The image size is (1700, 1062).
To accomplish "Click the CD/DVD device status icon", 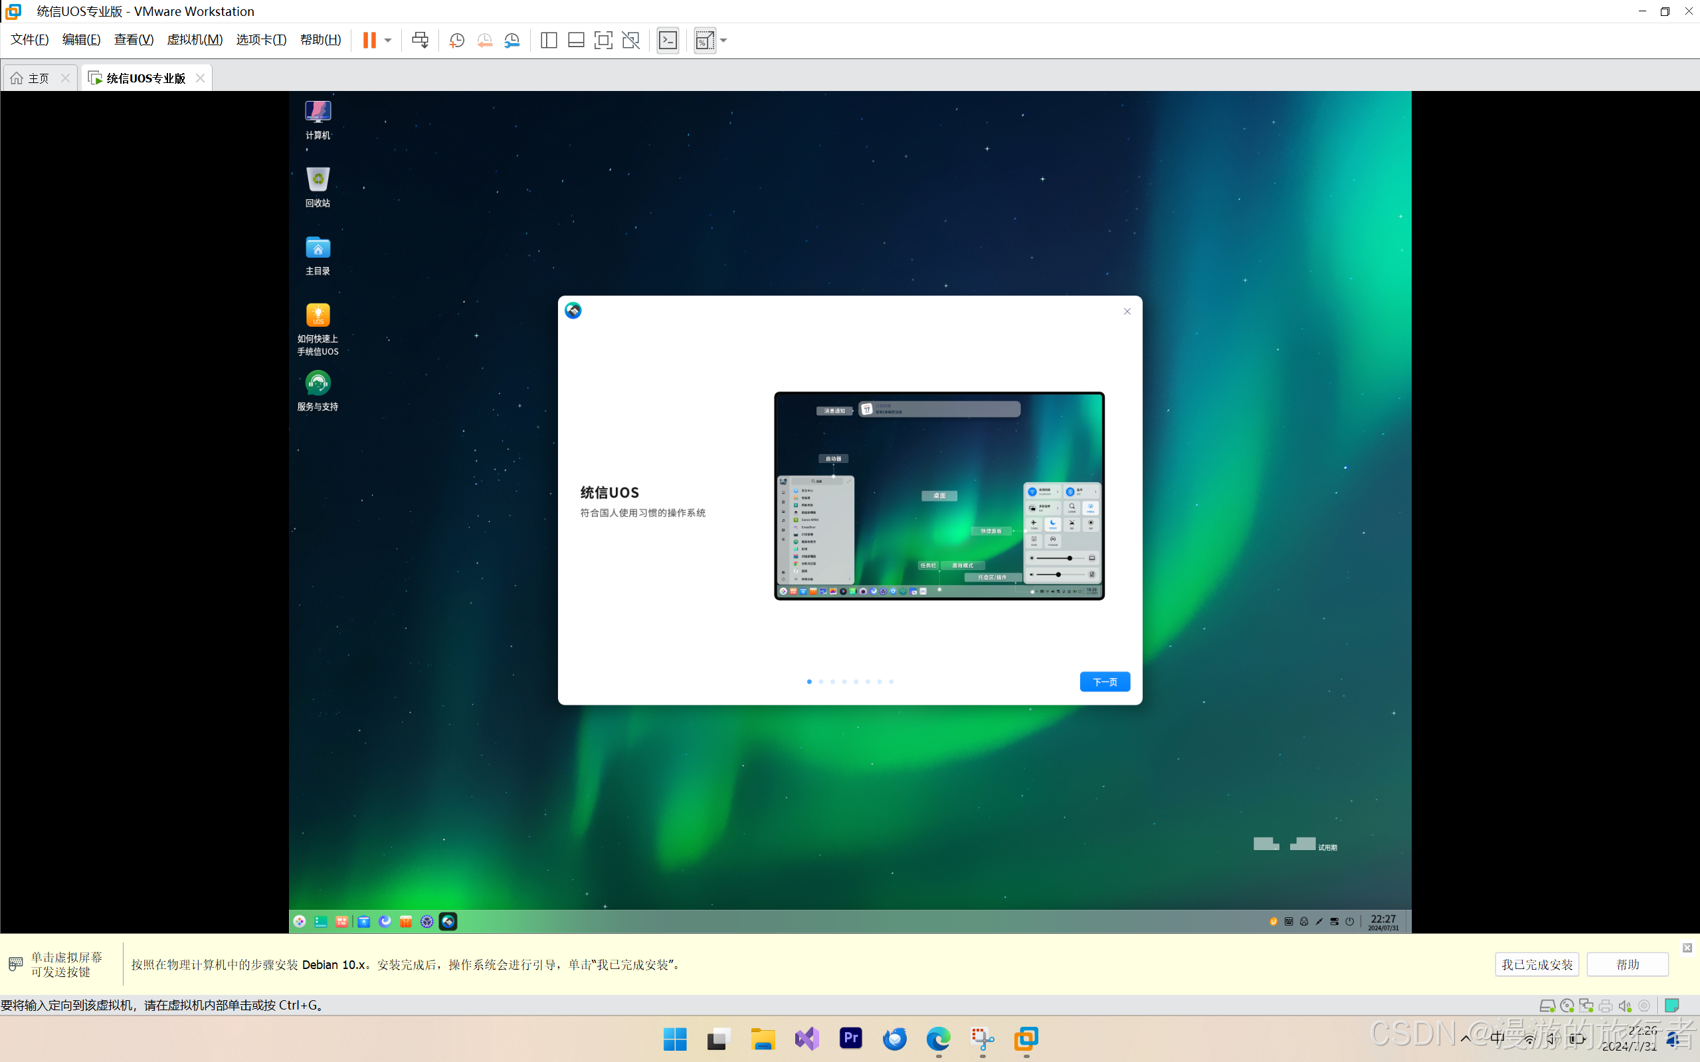I will coord(1566,1006).
